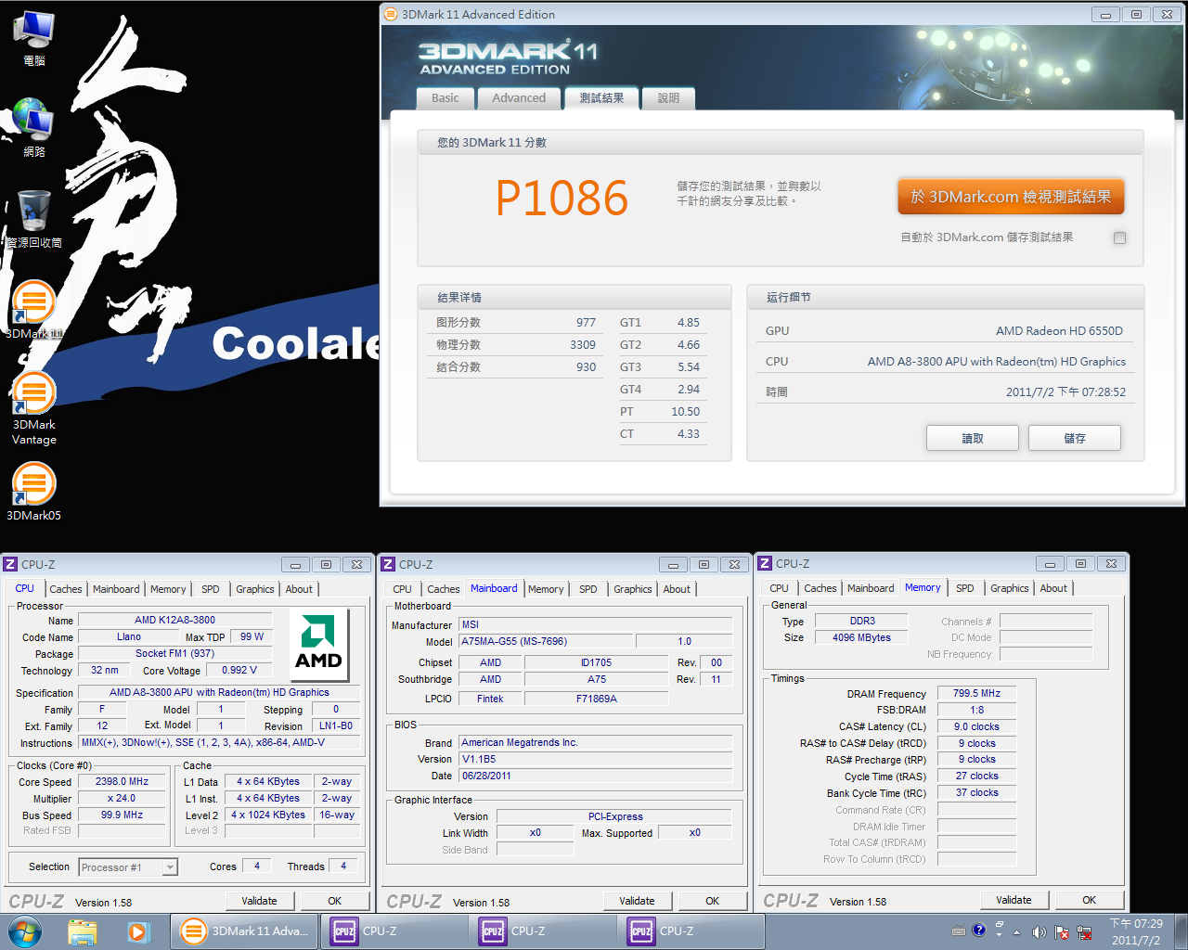This screenshot has width=1188, height=950.
Task: Click the 物理分數 value 3309
Action: [583, 345]
